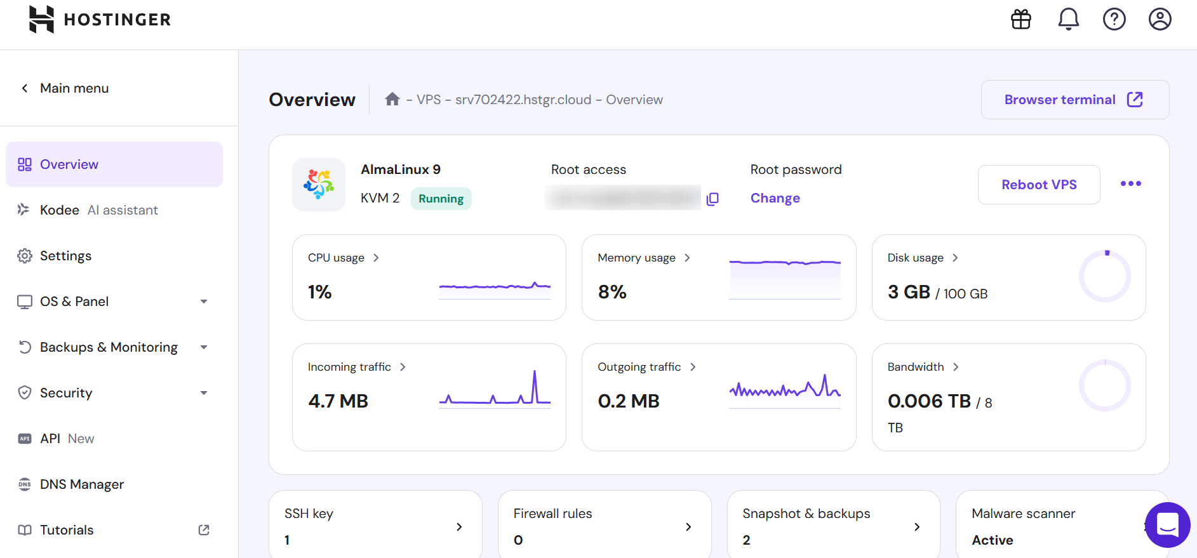
Task: Copy the root access command
Action: click(712, 199)
